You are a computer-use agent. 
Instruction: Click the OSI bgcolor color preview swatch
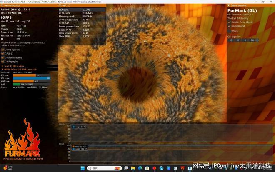tap(257, 40)
